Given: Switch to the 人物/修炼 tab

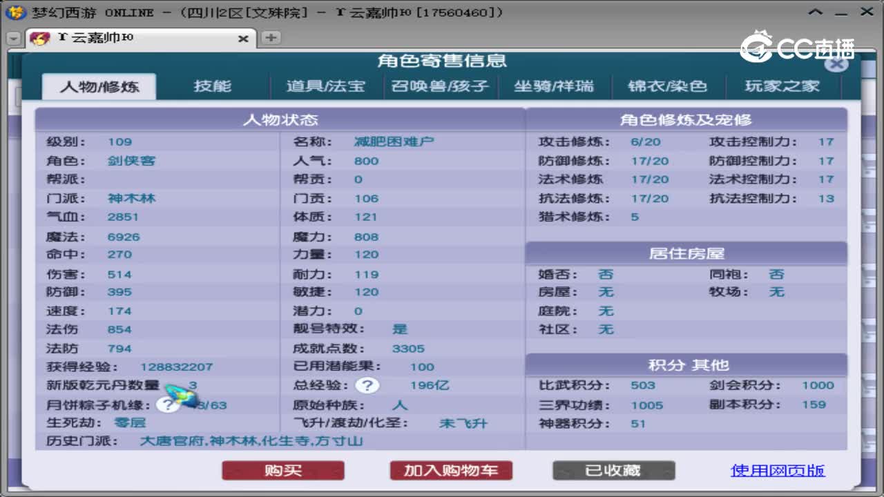Looking at the screenshot, I should click(99, 86).
